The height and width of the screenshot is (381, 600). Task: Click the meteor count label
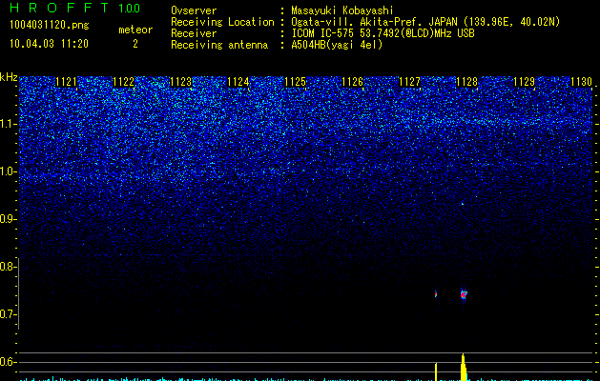135,30
